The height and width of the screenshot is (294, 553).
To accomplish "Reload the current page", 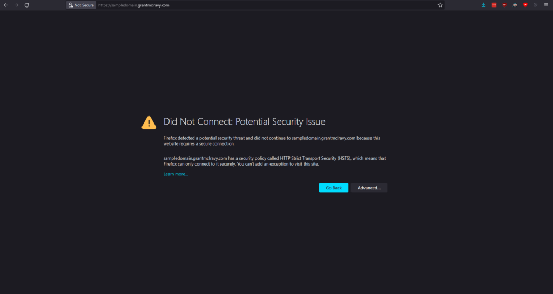I will point(27,5).
